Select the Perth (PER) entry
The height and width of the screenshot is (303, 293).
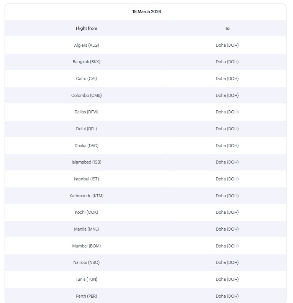[86, 296]
